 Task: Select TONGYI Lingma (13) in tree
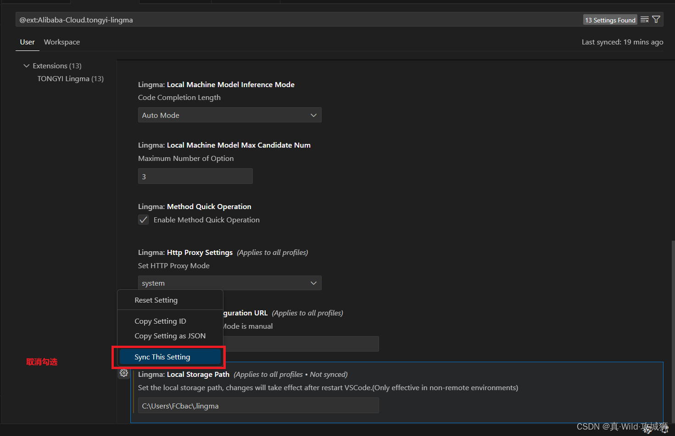[70, 78]
